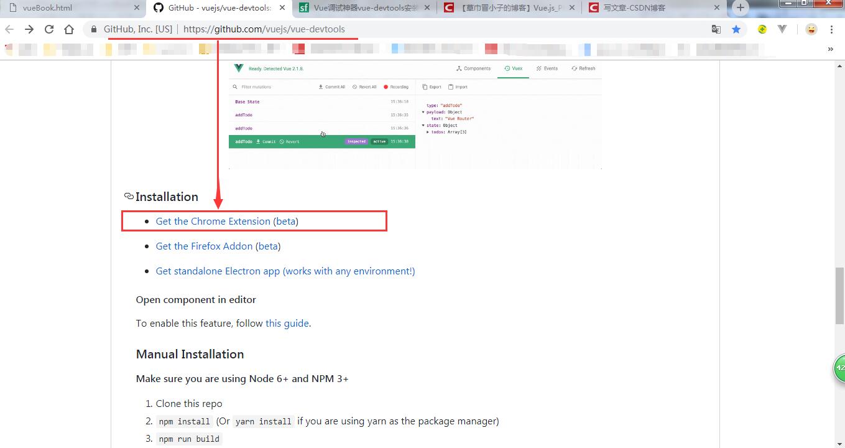This screenshot has height=448, width=845.
Task: Open the 草市冒小子的博客 Vue.js tab
Action: coord(510,8)
